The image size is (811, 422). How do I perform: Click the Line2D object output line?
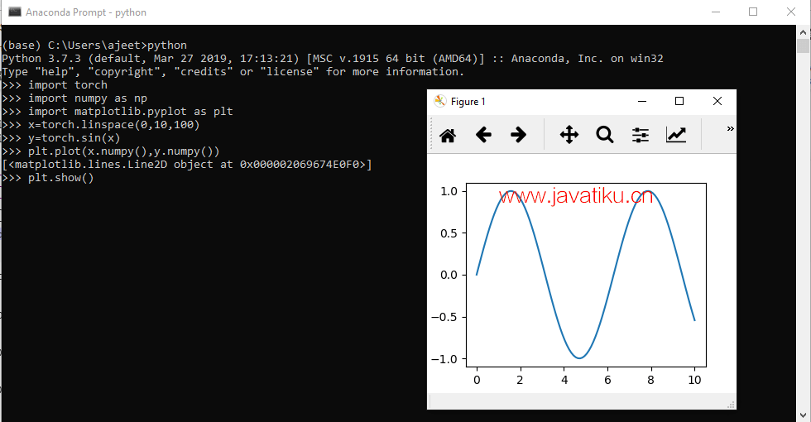pos(187,165)
